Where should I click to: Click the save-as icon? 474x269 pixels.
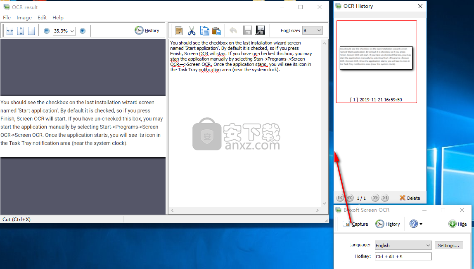pyautogui.click(x=260, y=30)
